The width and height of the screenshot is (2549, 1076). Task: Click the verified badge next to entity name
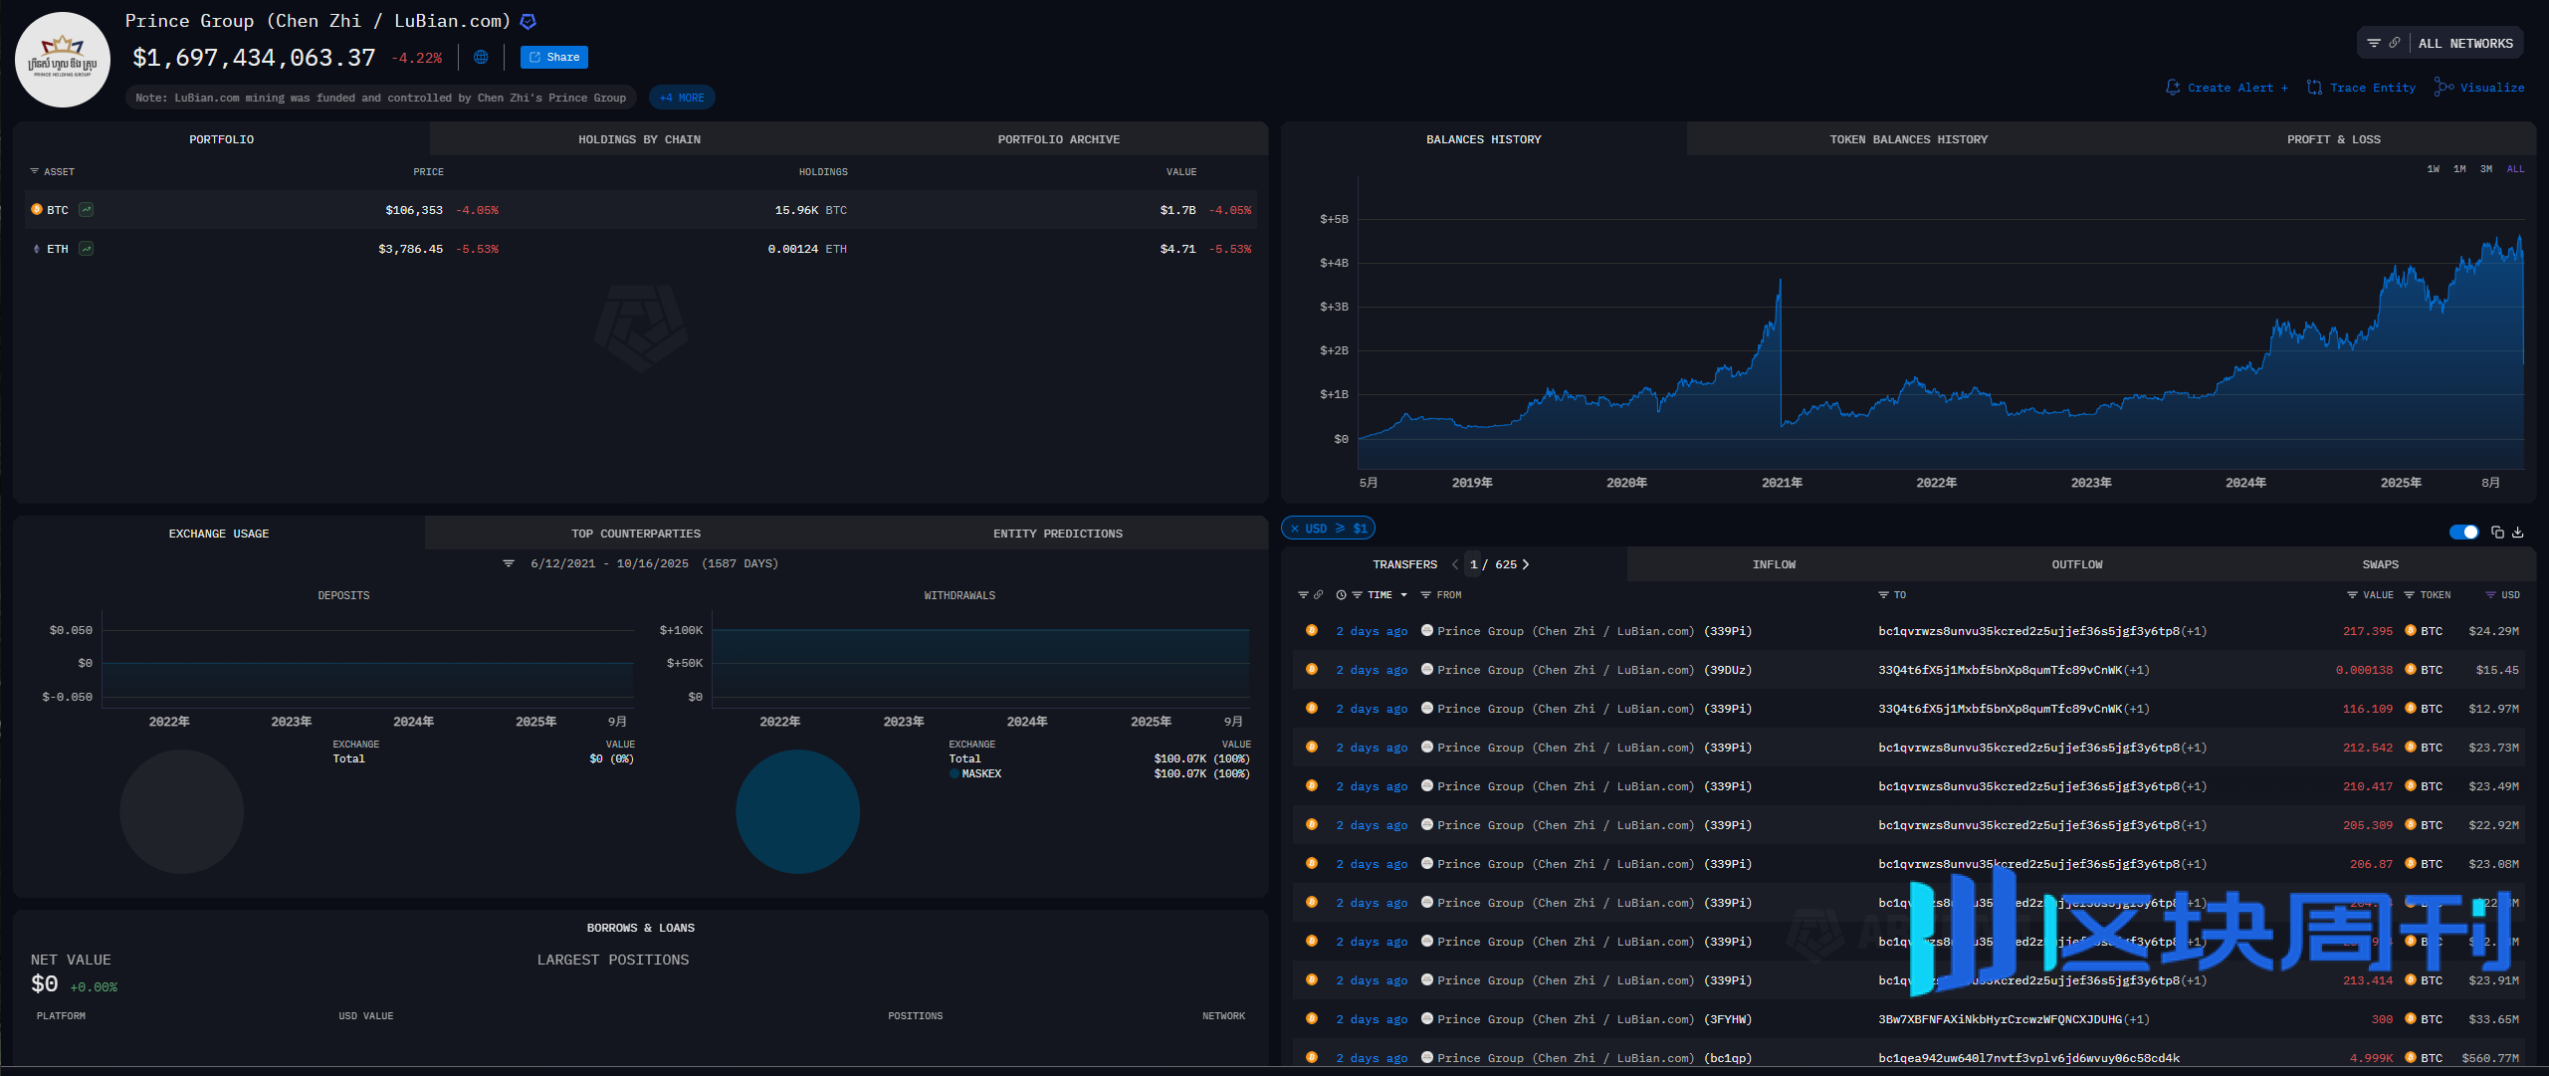point(529,21)
